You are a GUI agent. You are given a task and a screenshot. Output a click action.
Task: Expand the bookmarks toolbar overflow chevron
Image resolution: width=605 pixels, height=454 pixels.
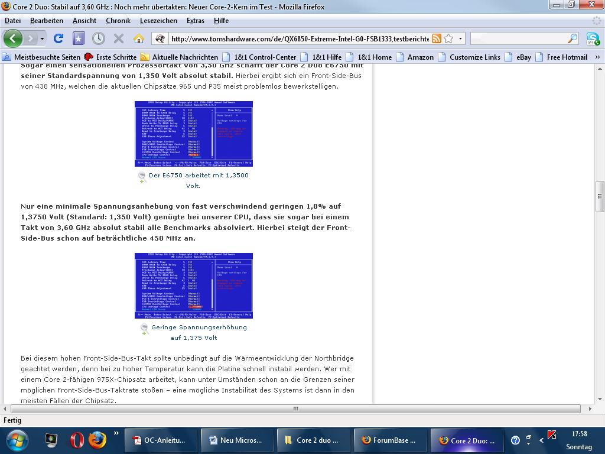coord(597,57)
